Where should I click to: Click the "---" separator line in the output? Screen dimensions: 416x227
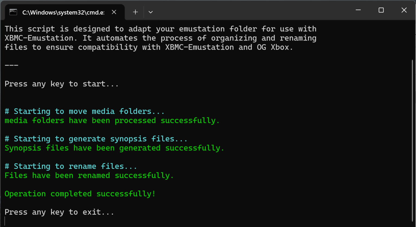(x=11, y=66)
